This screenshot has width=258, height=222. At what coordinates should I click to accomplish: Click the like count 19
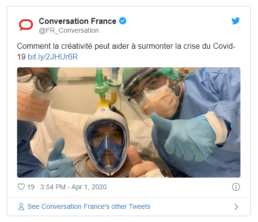[x=31, y=187]
